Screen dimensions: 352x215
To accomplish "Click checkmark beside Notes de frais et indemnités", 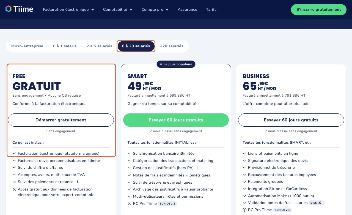I will coord(130,175).
